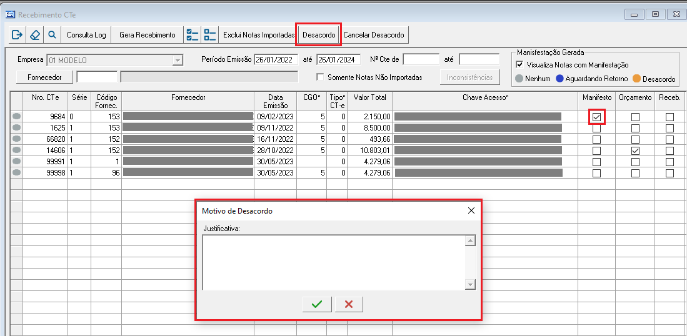Screen dimensions: 687x336
Task: Select the CTe number 66820 cell
Action: click(x=44, y=139)
